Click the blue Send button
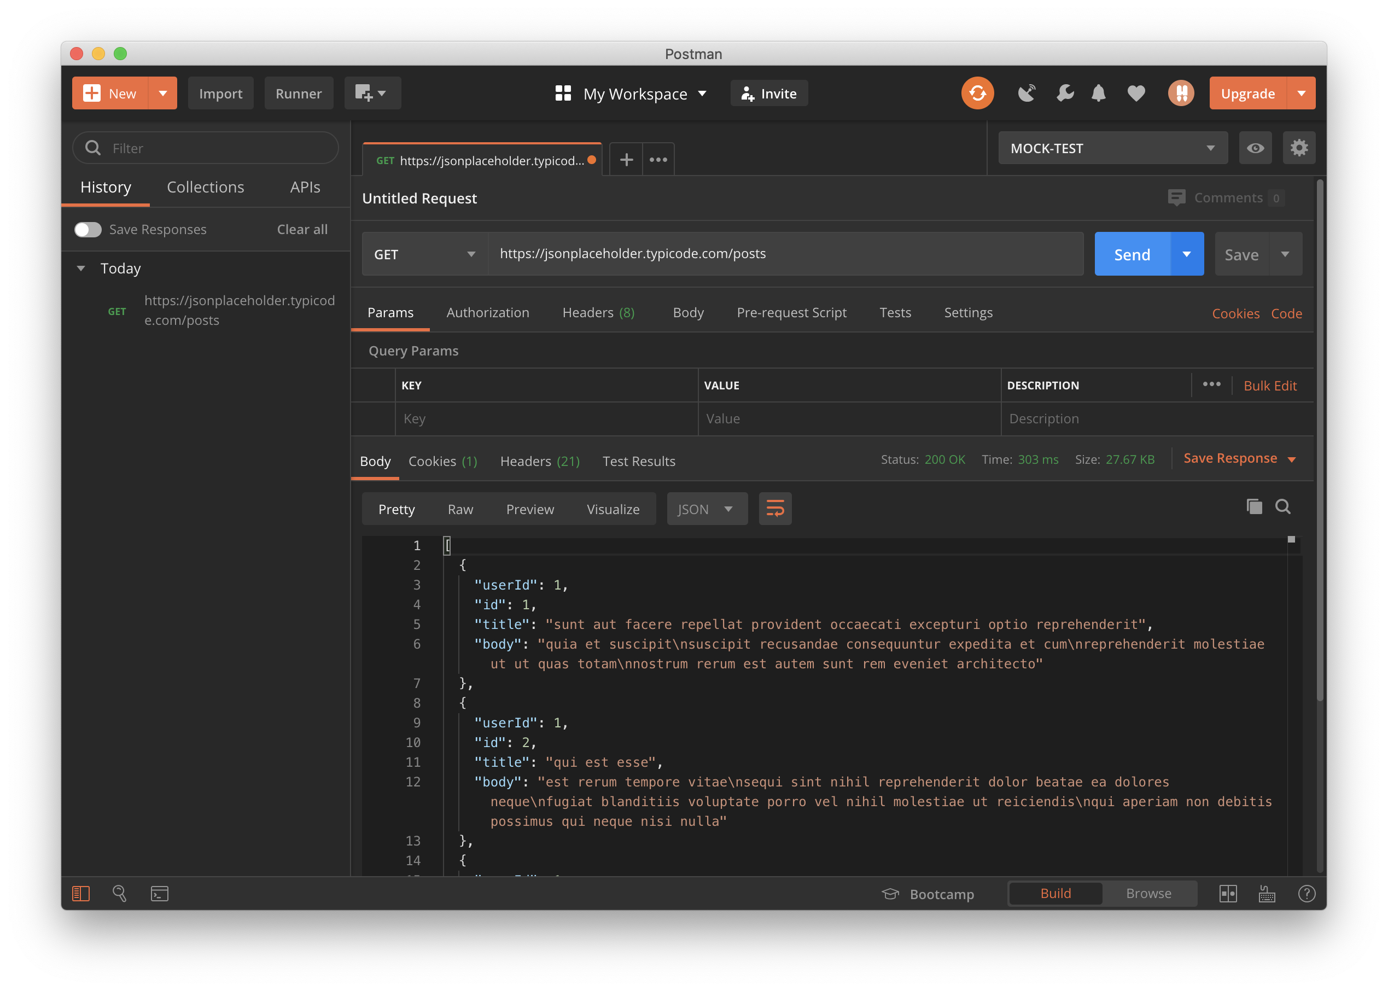1388x991 pixels. (x=1132, y=254)
